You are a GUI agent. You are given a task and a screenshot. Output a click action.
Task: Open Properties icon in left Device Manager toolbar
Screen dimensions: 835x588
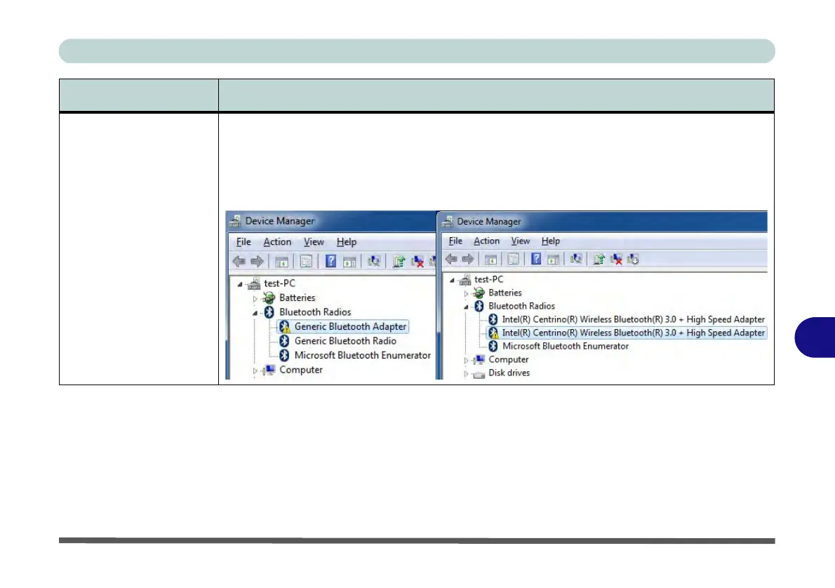[x=306, y=261]
